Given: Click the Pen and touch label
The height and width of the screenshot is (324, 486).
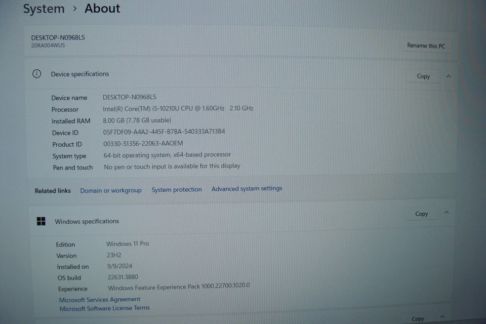Looking at the screenshot, I should coord(73,168).
